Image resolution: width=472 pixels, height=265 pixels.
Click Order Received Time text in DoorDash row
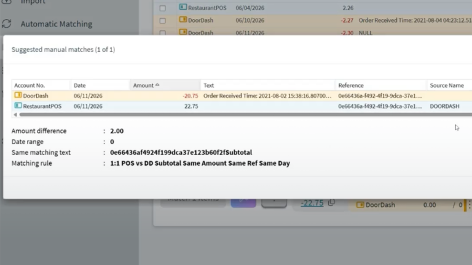pyautogui.click(x=267, y=96)
